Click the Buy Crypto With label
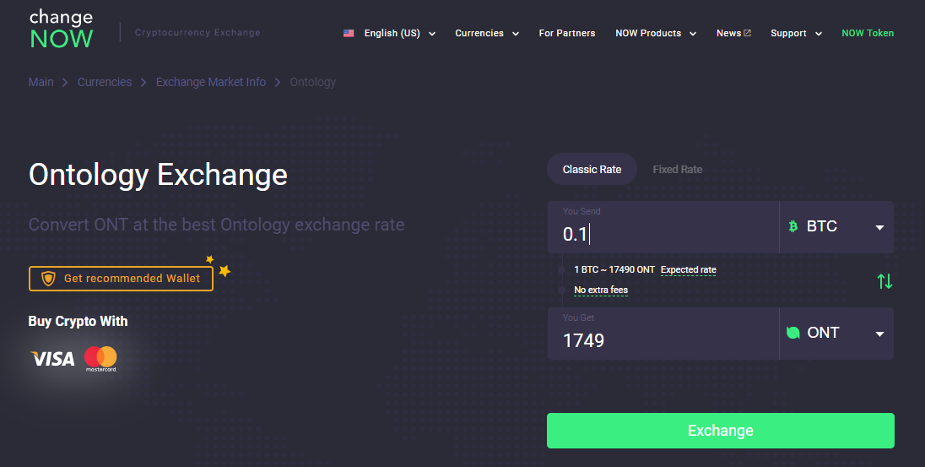 [78, 321]
